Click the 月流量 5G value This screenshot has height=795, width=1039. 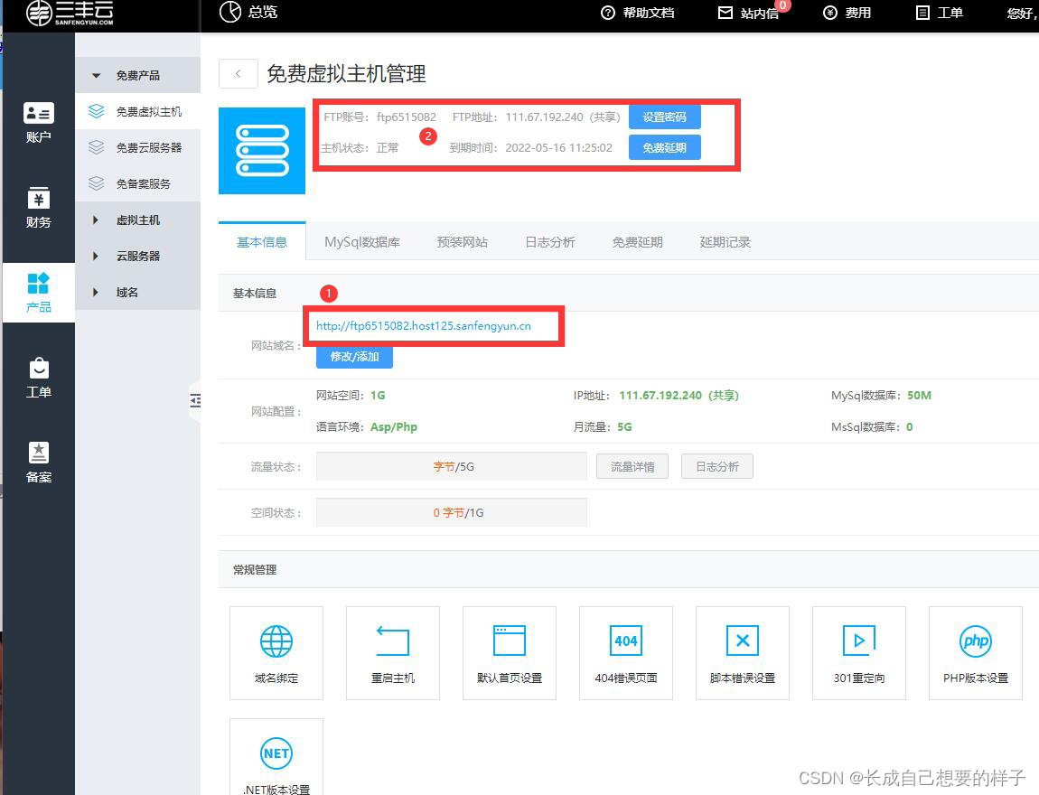(x=624, y=426)
